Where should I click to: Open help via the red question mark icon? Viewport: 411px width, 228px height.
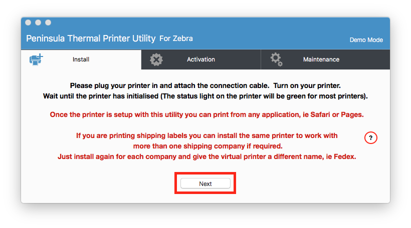click(370, 138)
